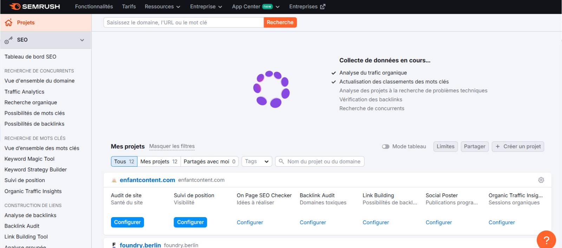Expand the Ressources menu
Image resolution: width=562 pixels, height=248 pixels.
162,6
